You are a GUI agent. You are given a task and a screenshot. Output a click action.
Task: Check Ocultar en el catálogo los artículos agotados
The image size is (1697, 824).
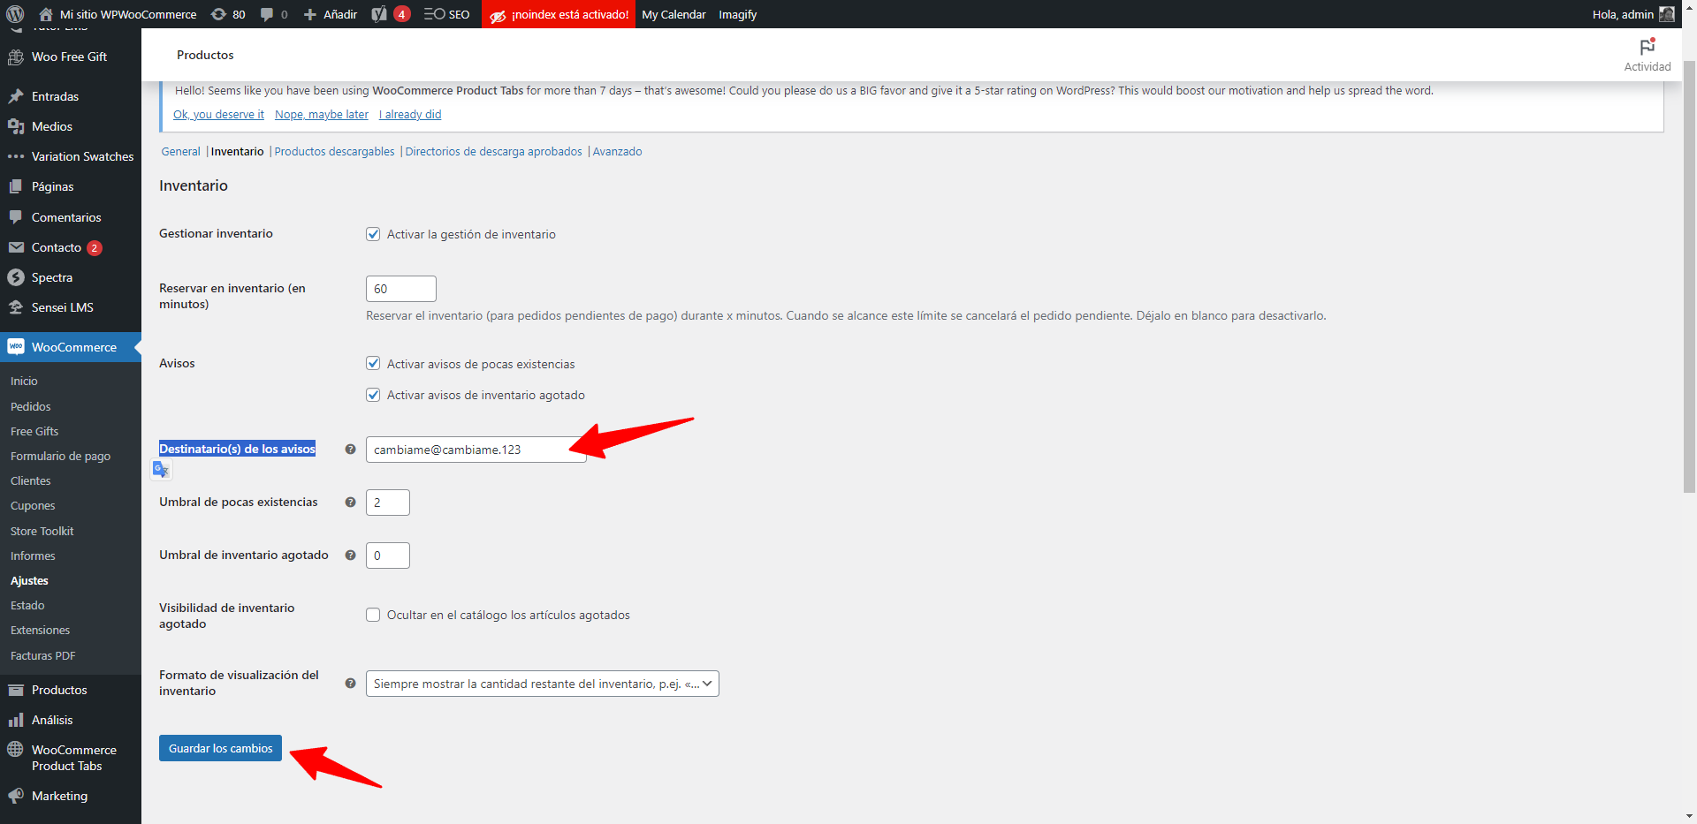pos(373,615)
